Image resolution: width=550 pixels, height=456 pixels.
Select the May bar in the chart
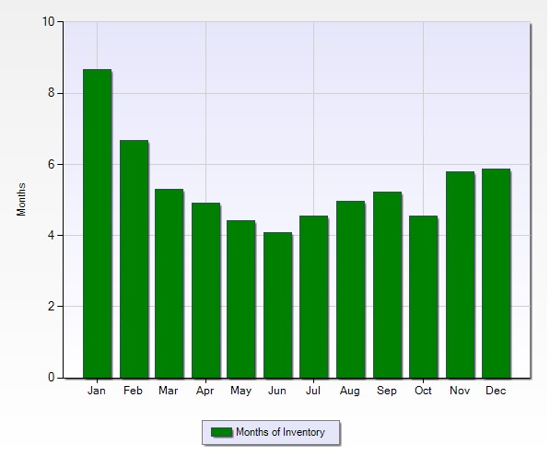241,298
